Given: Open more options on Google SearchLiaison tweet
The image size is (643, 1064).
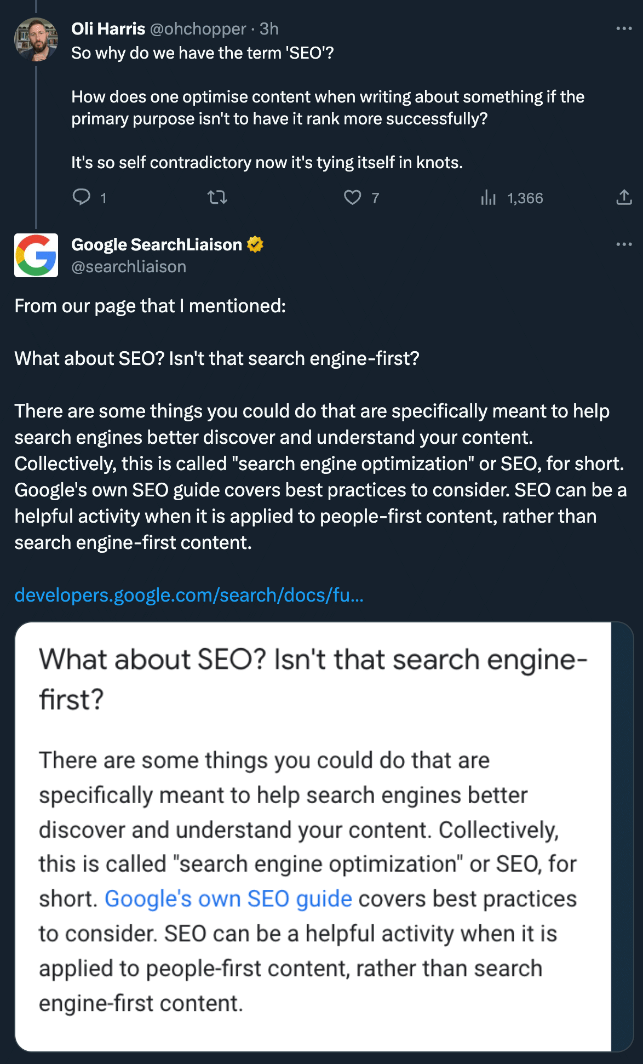Looking at the screenshot, I should [624, 244].
